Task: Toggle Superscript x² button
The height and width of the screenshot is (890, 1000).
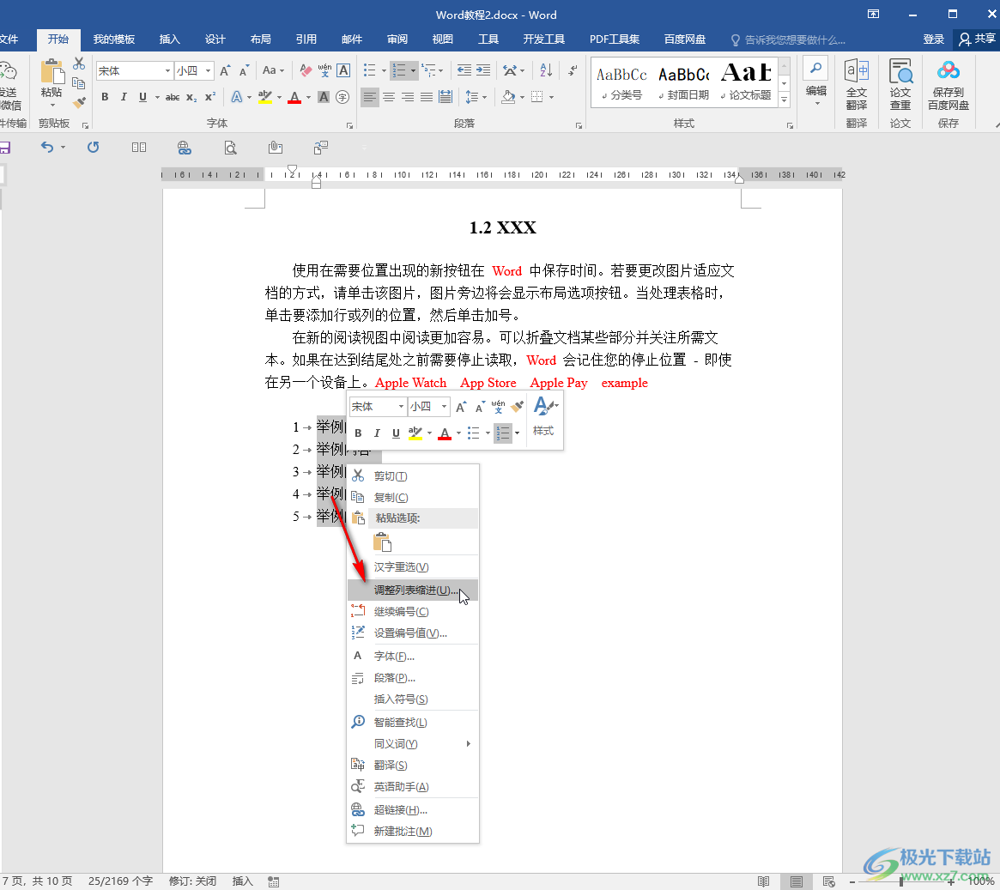Action: point(209,97)
